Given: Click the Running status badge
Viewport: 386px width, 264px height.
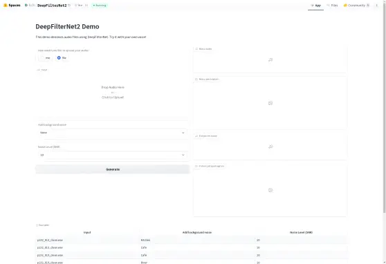Looking at the screenshot, I should pos(100,5).
